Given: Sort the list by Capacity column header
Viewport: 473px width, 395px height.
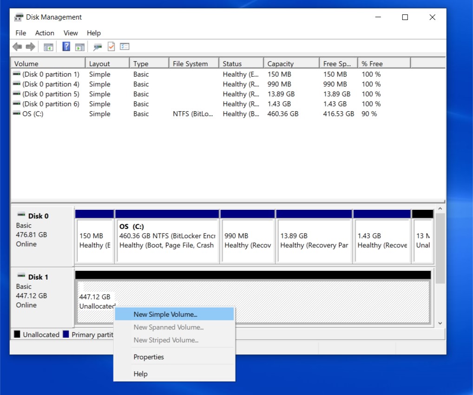Looking at the screenshot, I should (x=281, y=64).
